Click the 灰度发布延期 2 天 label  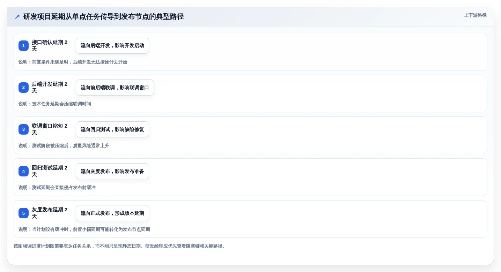tap(50, 213)
